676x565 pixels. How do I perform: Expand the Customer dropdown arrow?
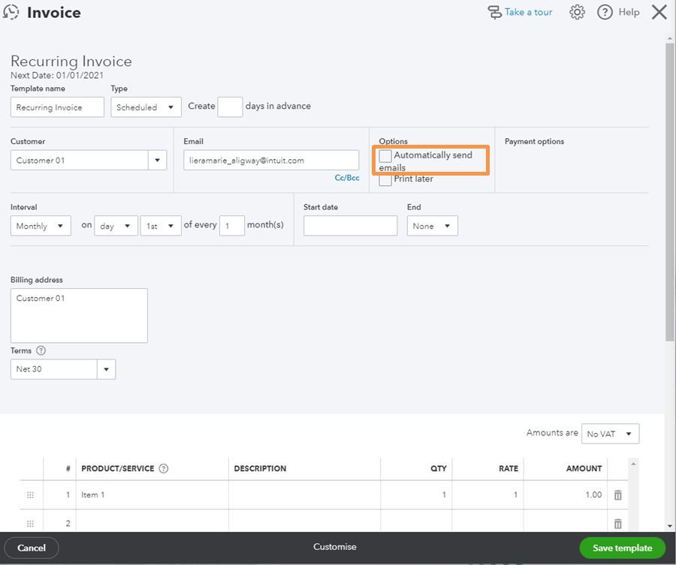click(158, 161)
